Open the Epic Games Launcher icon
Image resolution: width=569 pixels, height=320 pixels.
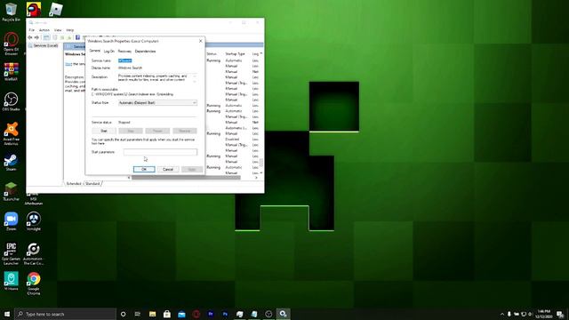(11, 253)
